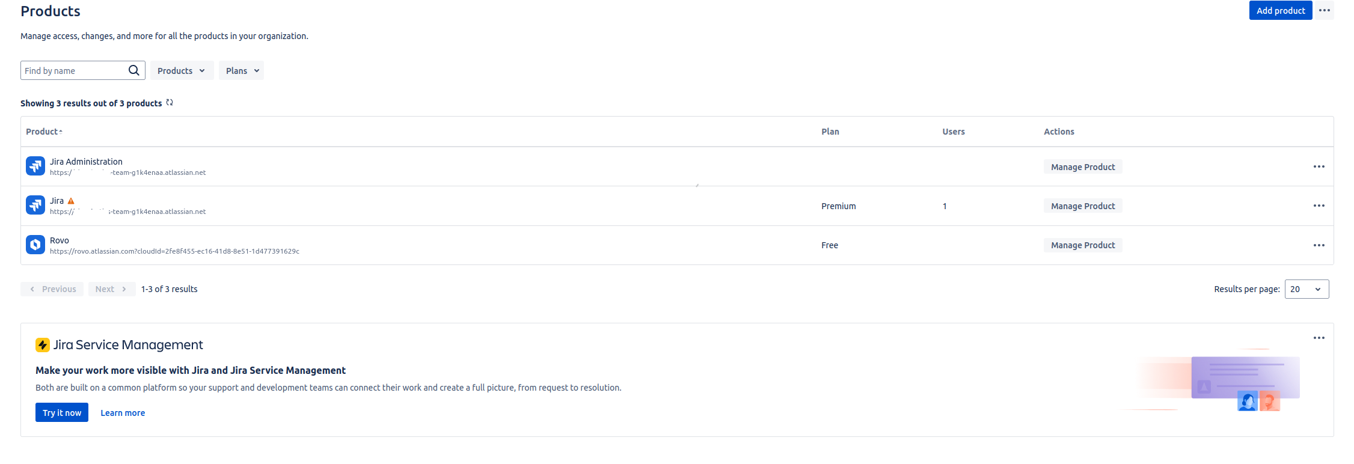Click the Jira users count 1
This screenshot has width=1354, height=464.
[x=945, y=206]
